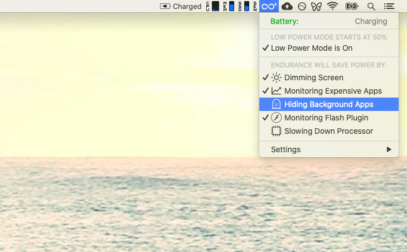Open the Settings menu entry
Viewport: 407px width, 252px height.
pyautogui.click(x=329, y=149)
